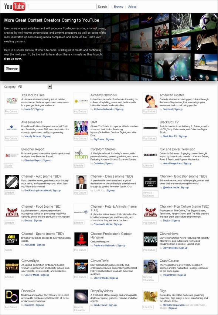Click the Car and Driver logo
Viewport: 218px width, 315px height.
(150, 154)
